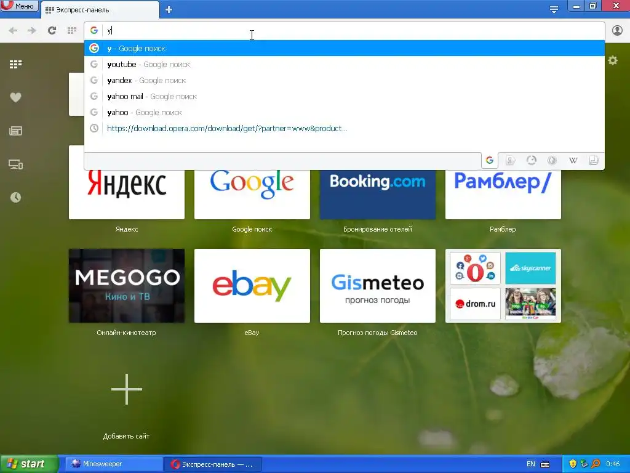Open the Windows start button
The image size is (630, 473).
click(x=29, y=464)
